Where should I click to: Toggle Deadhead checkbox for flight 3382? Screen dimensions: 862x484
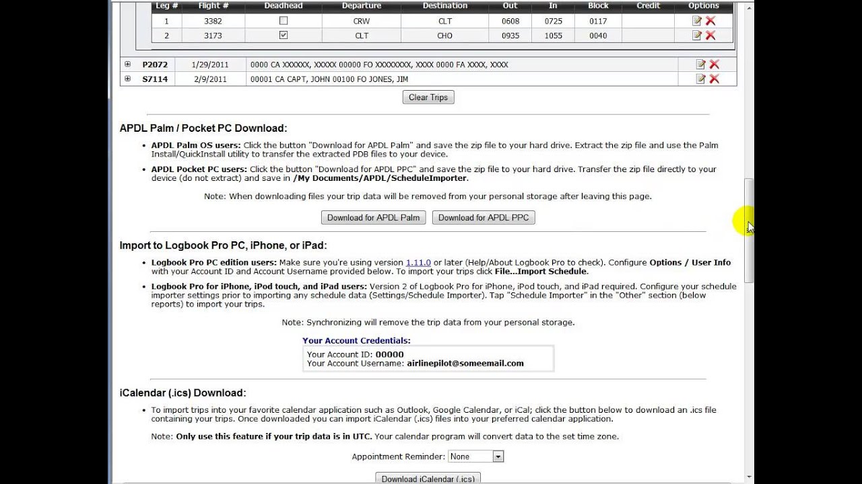(284, 20)
